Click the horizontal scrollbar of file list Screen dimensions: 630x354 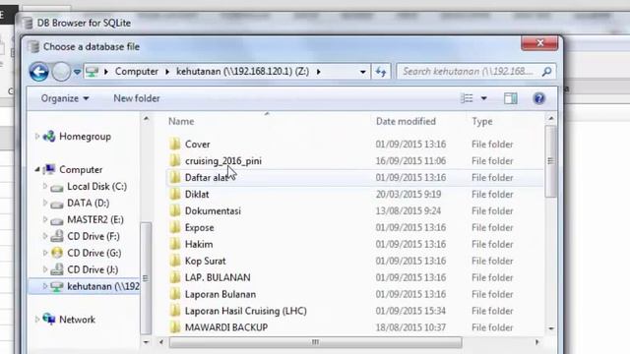click(x=315, y=342)
